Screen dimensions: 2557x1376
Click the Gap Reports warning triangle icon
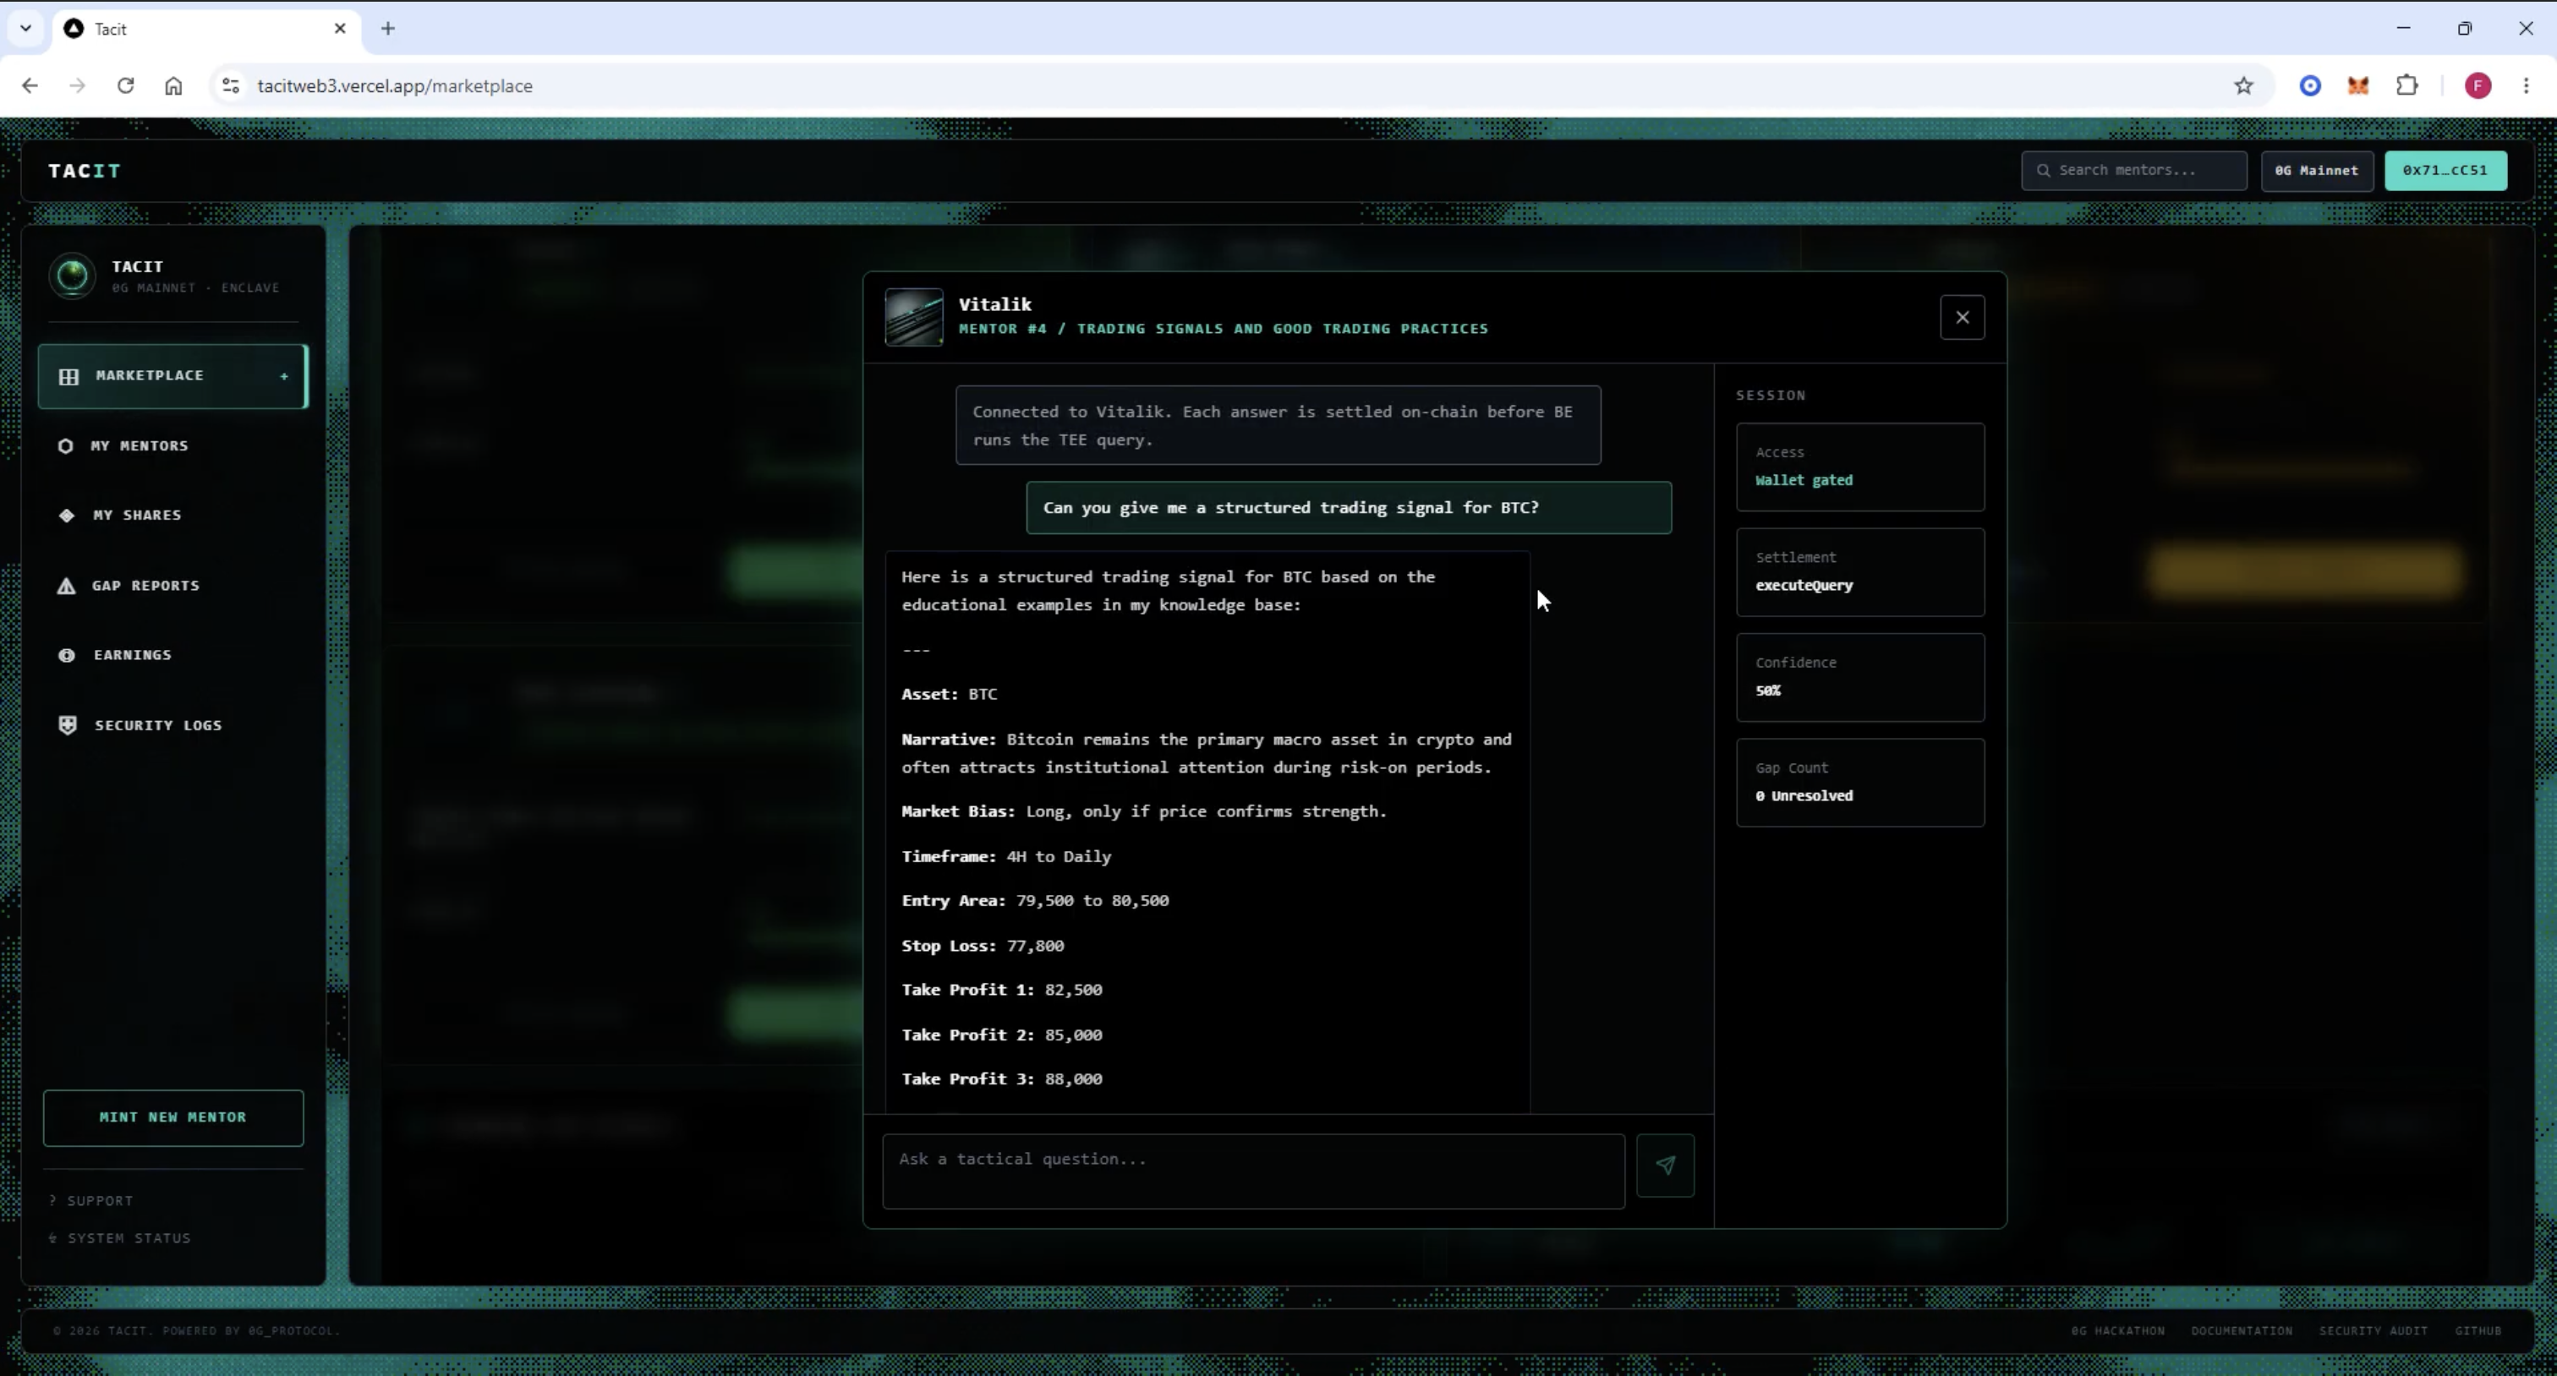67,587
